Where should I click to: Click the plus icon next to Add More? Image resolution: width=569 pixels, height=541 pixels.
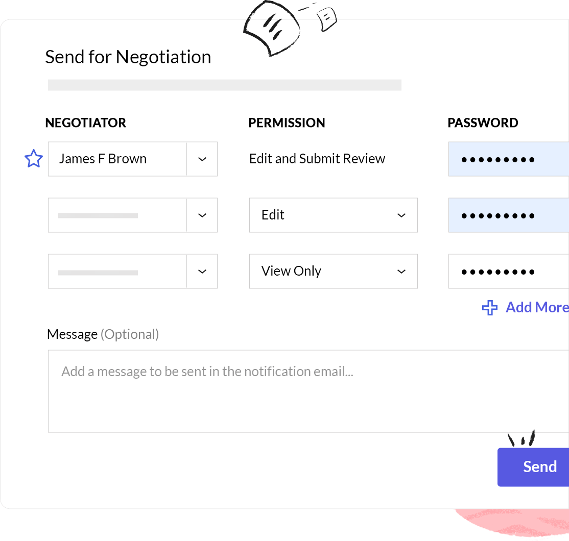pyautogui.click(x=490, y=308)
